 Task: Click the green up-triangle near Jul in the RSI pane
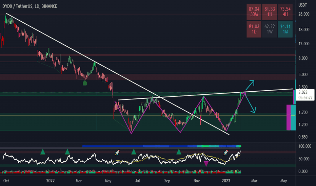coord(134,152)
